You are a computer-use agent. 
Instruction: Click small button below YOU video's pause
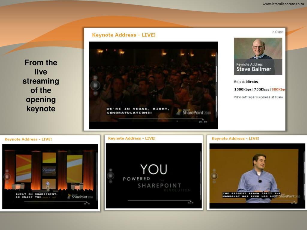pyautogui.click(x=110, y=181)
